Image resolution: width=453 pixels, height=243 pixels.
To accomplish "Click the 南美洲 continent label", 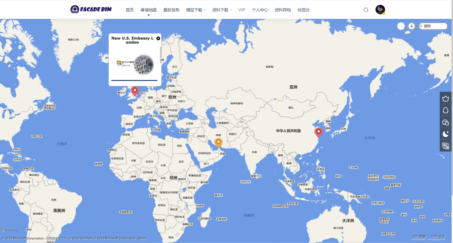I will point(59,211).
